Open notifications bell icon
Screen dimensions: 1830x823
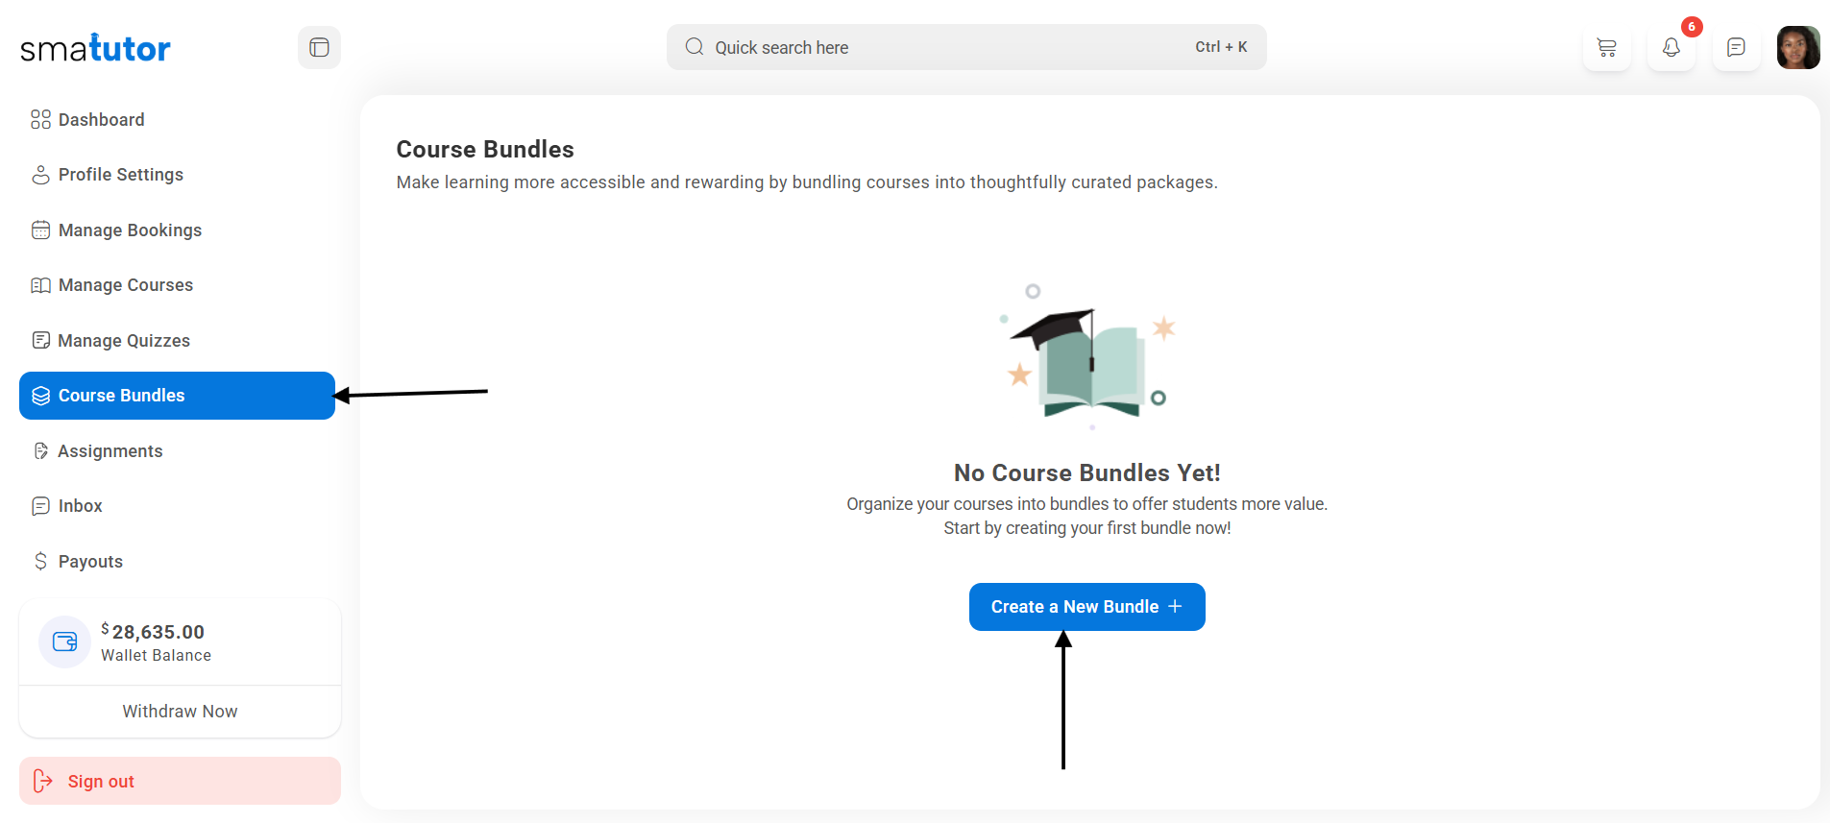point(1671,48)
